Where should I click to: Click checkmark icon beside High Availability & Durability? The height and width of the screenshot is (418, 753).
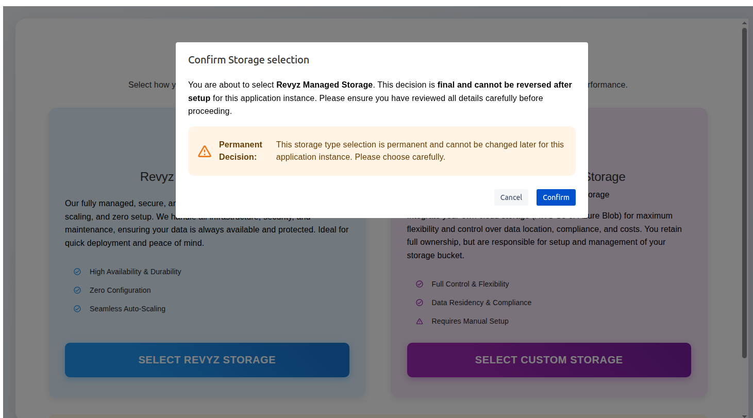(77, 272)
